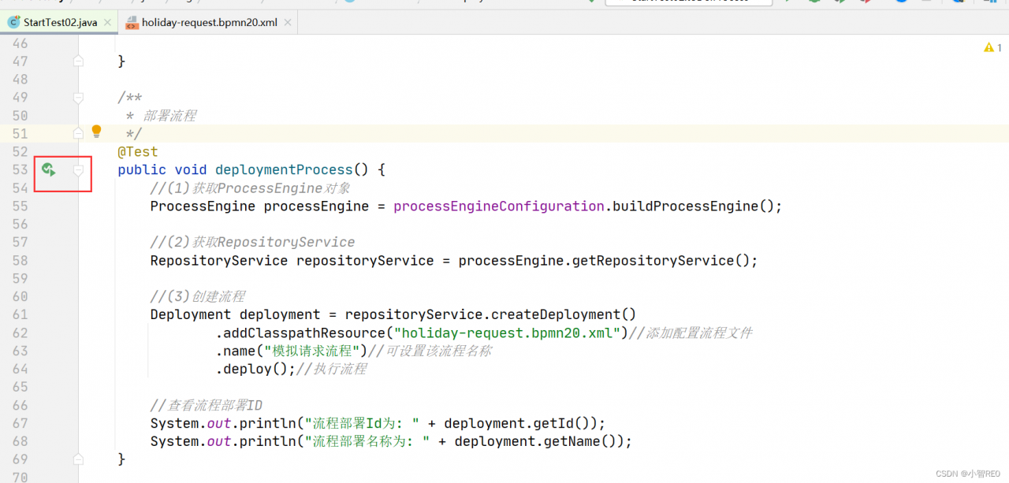Click line number 61 in the gutter
The width and height of the screenshot is (1009, 483).
20,314
